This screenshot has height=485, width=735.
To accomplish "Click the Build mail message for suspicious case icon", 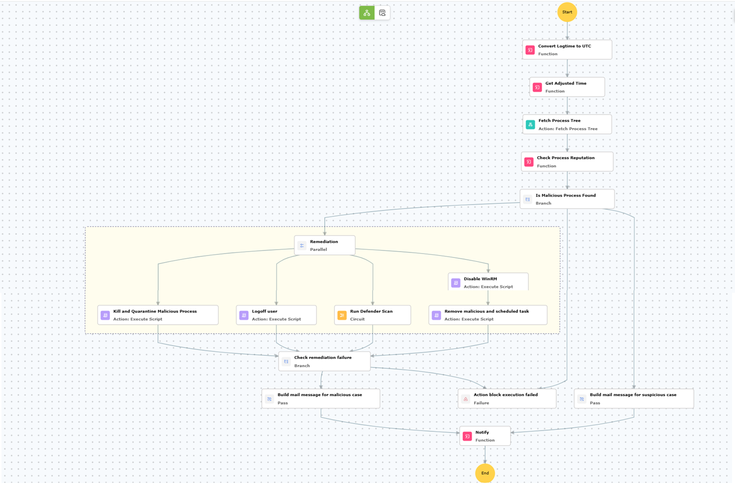I will (582, 399).
